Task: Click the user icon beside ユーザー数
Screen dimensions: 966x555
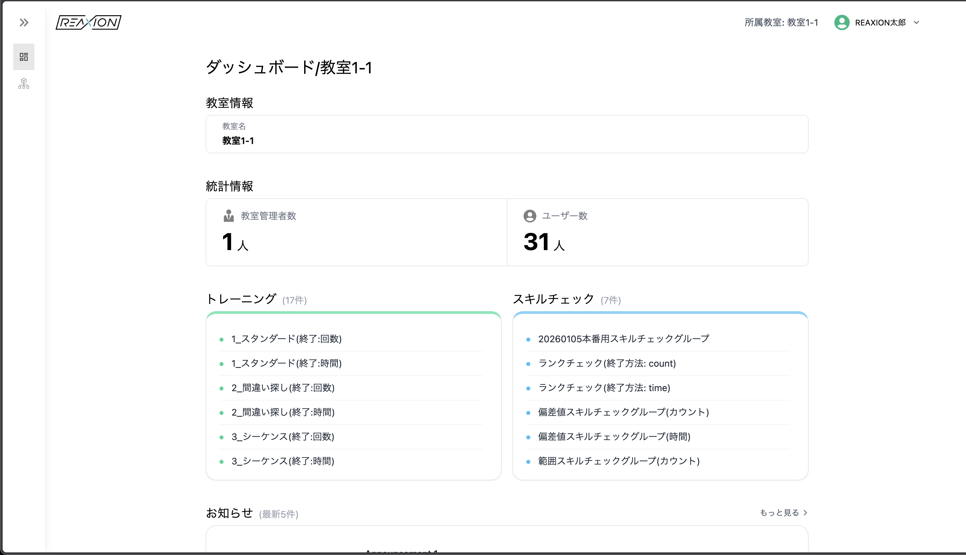Action: point(529,216)
